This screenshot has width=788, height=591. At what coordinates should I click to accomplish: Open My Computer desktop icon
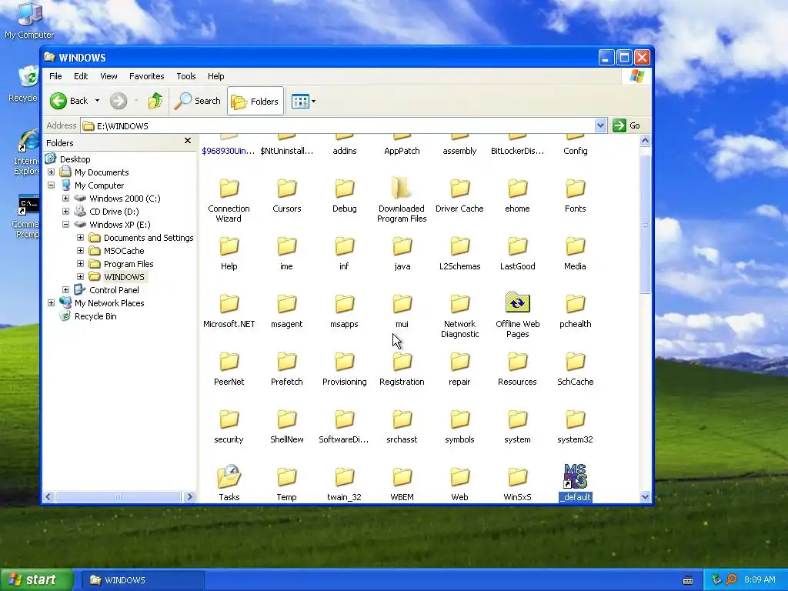(29, 21)
